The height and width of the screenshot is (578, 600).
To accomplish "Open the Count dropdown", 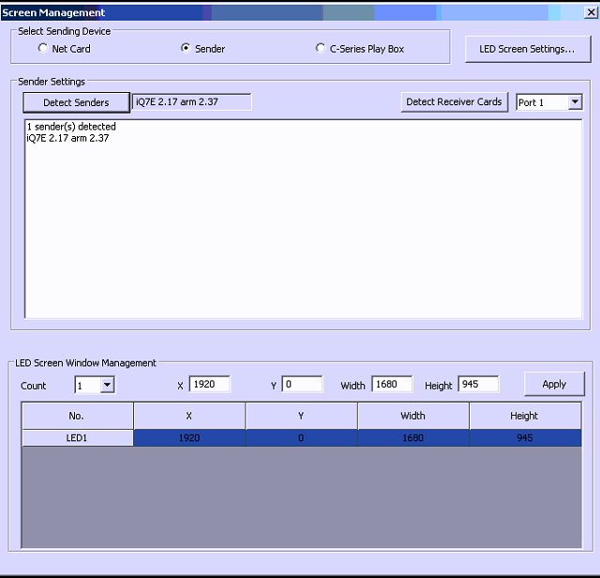I will tap(107, 385).
